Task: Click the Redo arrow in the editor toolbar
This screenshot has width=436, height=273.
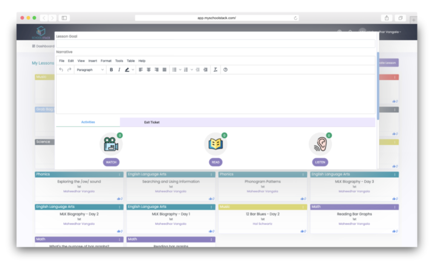Action: [69, 69]
